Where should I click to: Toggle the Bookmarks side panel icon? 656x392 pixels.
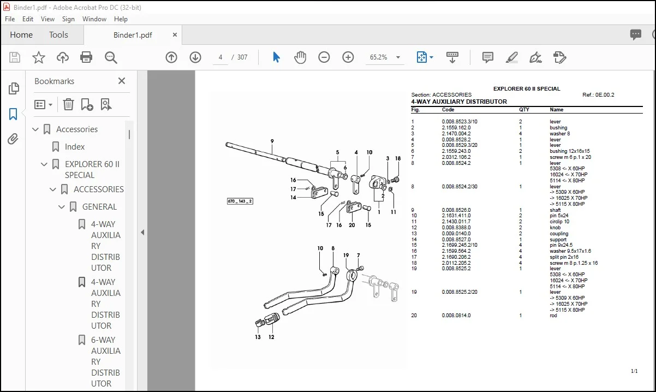tap(14, 114)
